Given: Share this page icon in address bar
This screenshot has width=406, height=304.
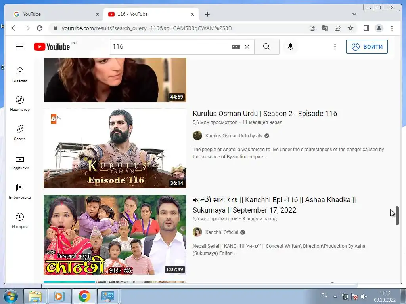Looking at the screenshot, I should coord(338,28).
